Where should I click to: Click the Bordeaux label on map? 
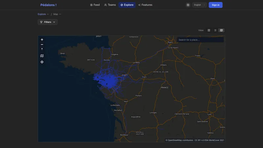coord(124,135)
